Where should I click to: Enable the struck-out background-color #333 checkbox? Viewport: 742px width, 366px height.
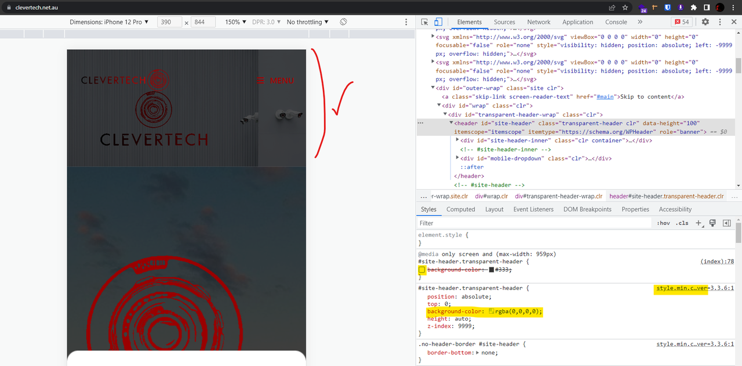click(x=422, y=270)
